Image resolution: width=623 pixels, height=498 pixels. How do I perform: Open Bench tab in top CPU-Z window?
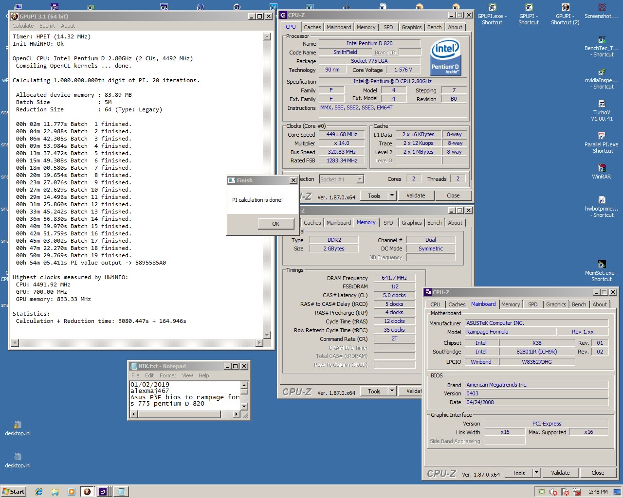click(x=435, y=27)
